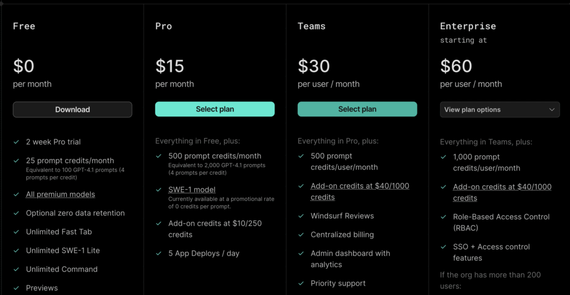The height and width of the screenshot is (295, 570).
Task: Click the All premium models underlined link
Action: click(x=60, y=194)
